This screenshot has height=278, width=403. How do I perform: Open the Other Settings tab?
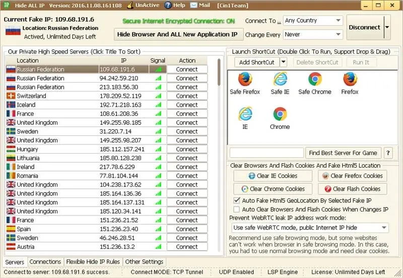click(x=144, y=261)
